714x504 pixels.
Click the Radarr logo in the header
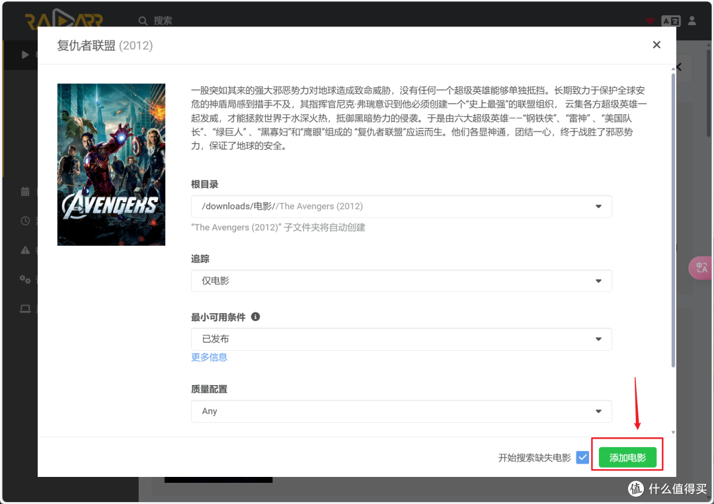63,20
